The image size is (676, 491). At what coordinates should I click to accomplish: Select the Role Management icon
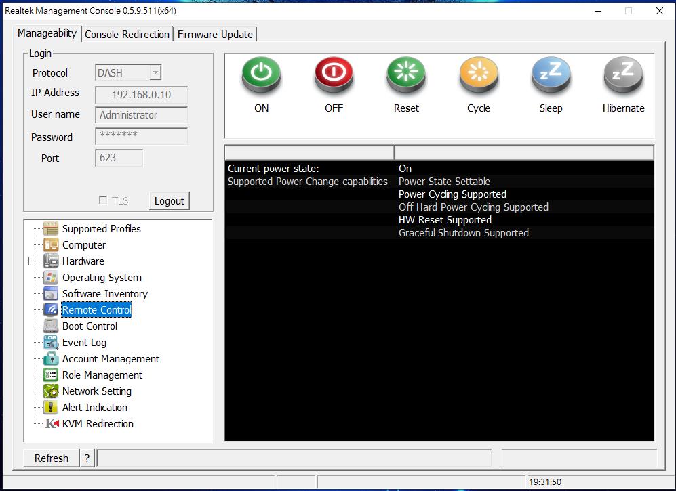(x=51, y=375)
